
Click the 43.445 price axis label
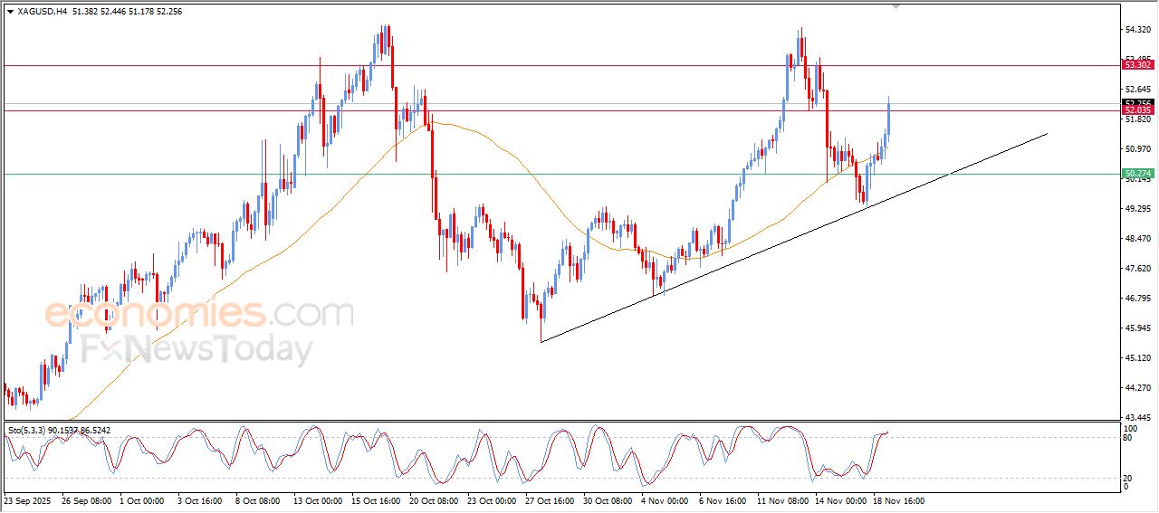pos(1137,418)
